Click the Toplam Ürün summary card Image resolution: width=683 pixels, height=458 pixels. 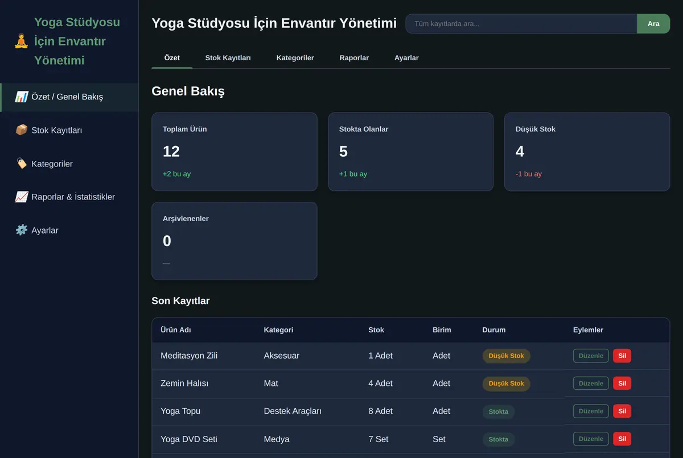click(234, 152)
